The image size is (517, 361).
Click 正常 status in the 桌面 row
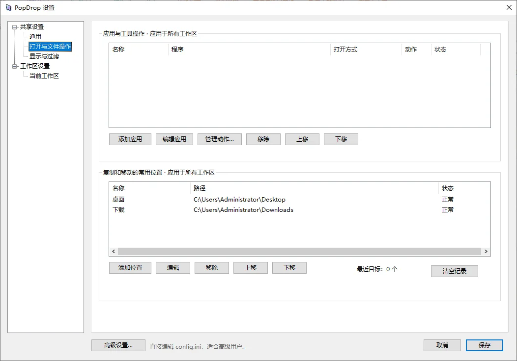point(448,200)
